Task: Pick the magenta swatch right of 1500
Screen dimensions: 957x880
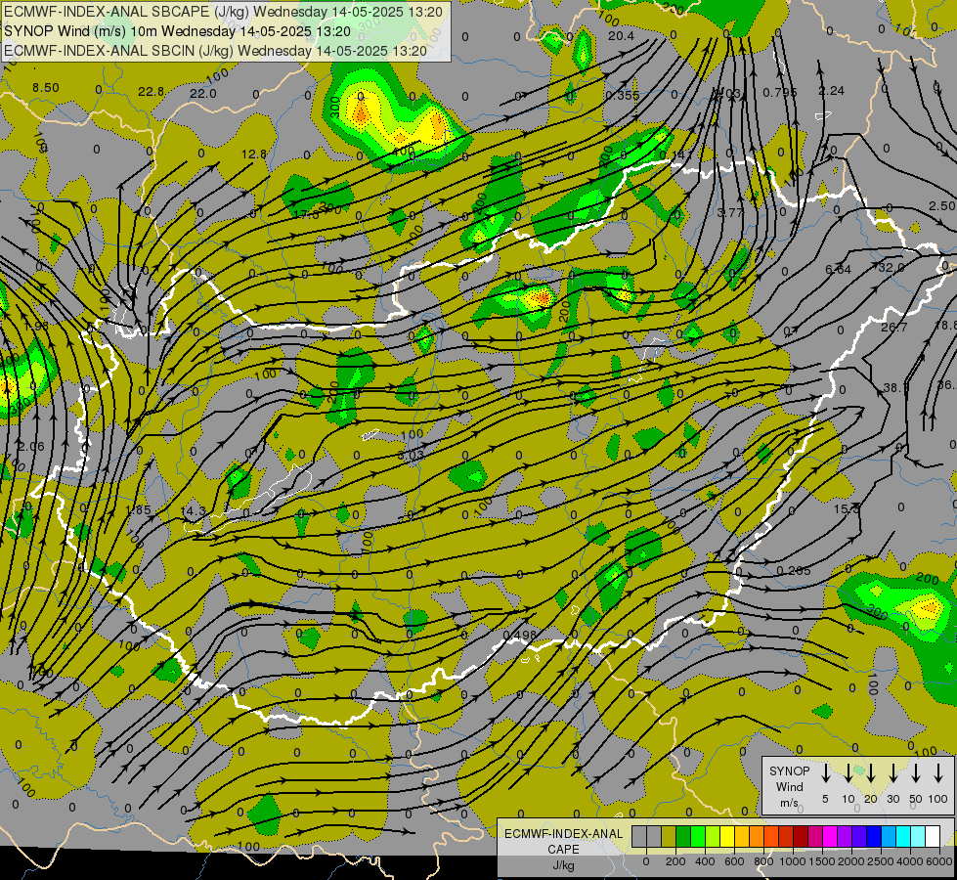Action: tap(830, 836)
